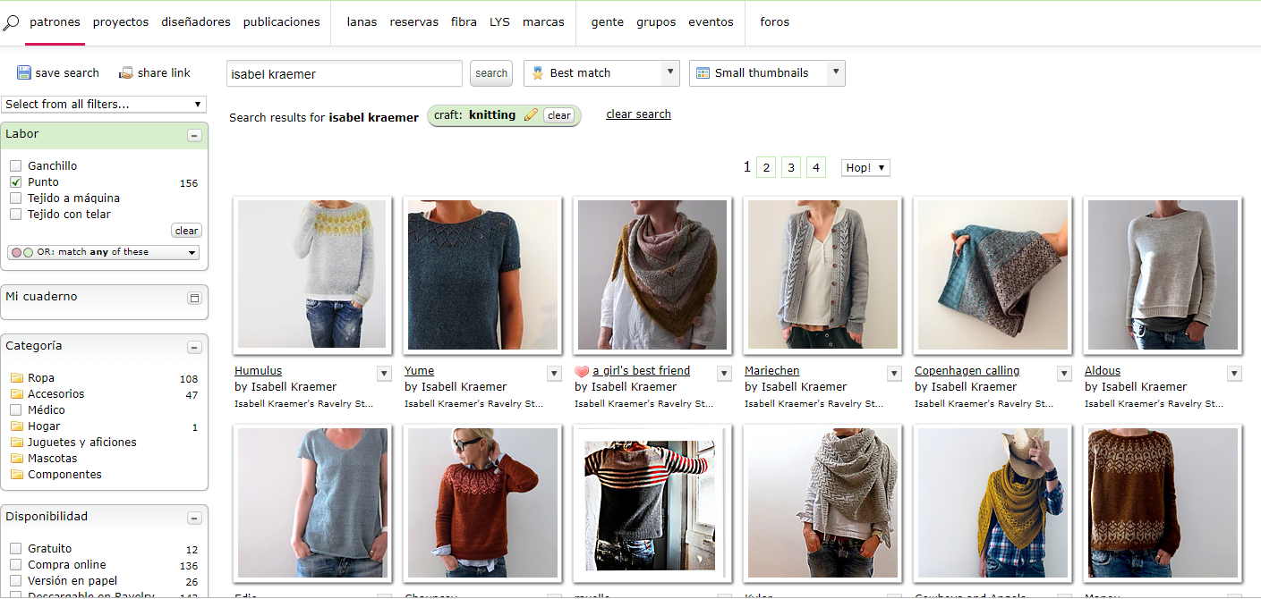Click the search button
The width and height of the screenshot is (1261, 599).
(x=491, y=73)
